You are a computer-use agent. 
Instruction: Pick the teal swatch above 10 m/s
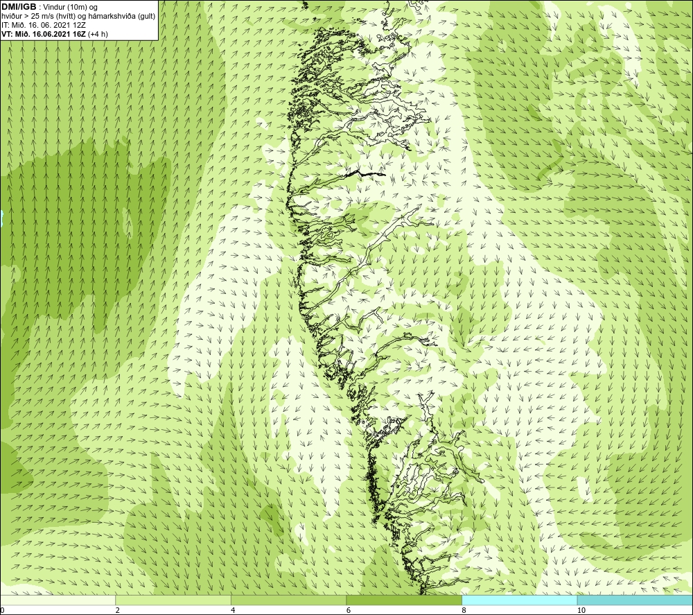click(x=635, y=600)
